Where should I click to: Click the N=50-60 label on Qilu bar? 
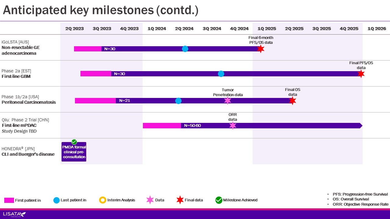pyautogui.click(x=192, y=126)
